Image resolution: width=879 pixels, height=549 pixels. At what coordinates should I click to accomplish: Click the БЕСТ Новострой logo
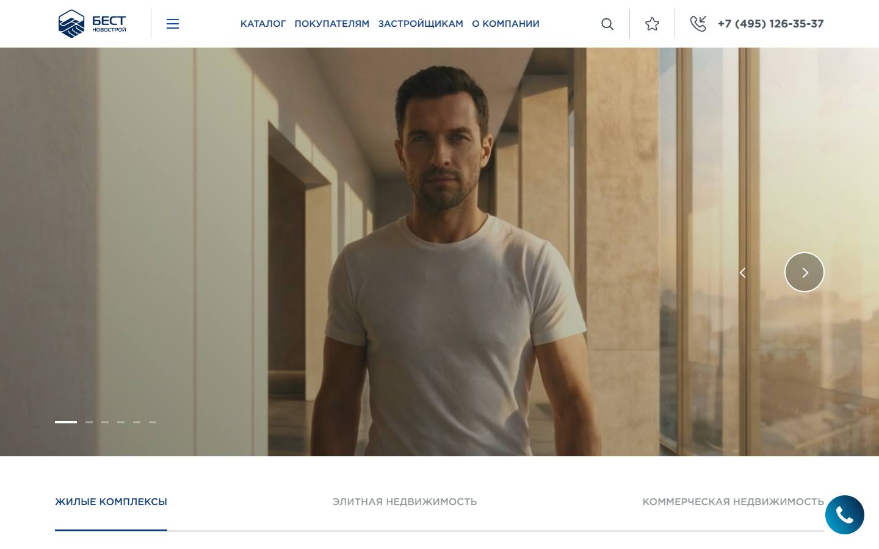click(92, 24)
